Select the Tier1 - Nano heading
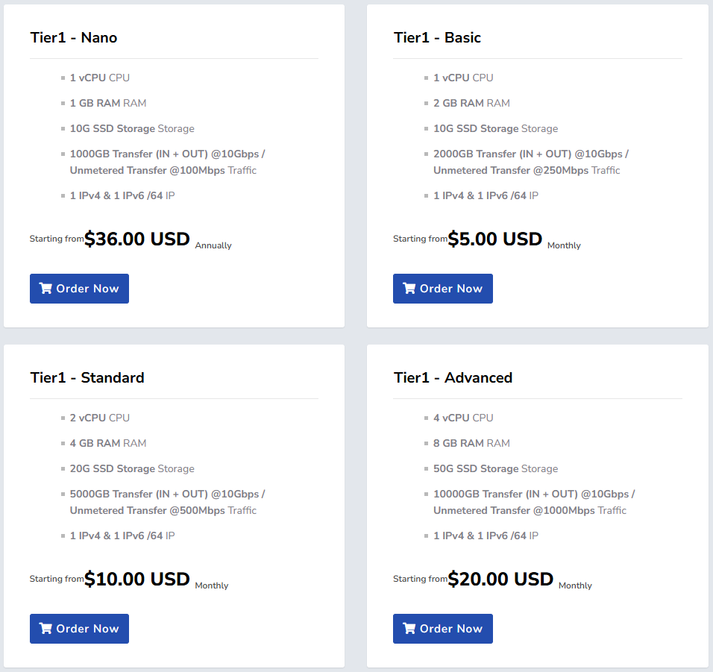Image resolution: width=713 pixels, height=672 pixels. coord(73,37)
